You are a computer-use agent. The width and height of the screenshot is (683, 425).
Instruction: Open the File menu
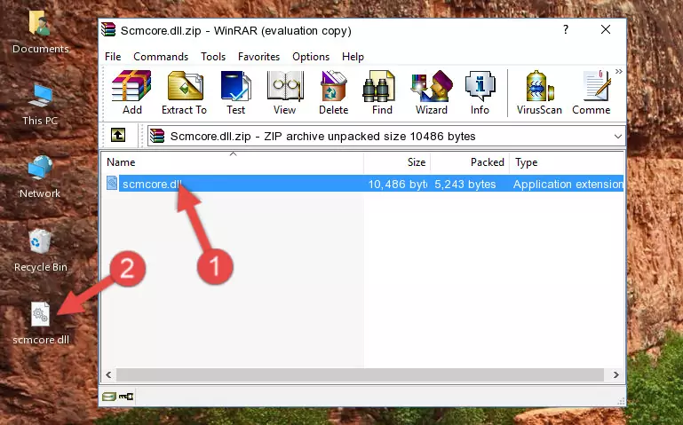point(113,57)
